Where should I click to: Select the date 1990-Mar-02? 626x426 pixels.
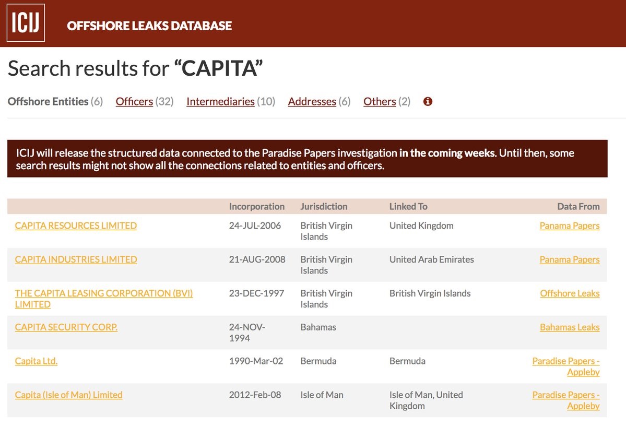[x=256, y=361]
